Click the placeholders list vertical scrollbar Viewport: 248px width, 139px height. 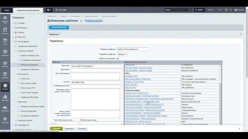tap(220, 95)
